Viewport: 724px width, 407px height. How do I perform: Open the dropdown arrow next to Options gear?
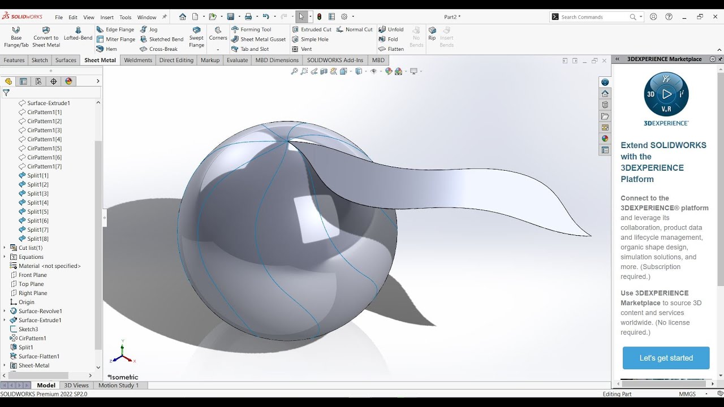[353, 17]
